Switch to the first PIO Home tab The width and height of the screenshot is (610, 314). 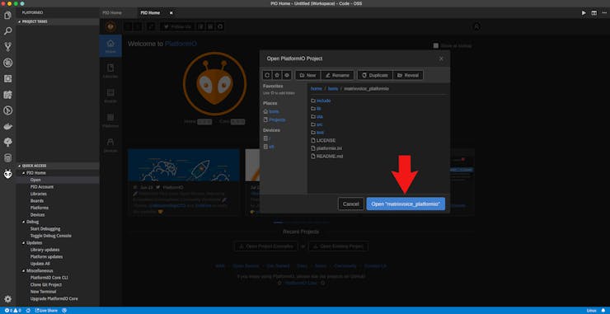[112, 13]
